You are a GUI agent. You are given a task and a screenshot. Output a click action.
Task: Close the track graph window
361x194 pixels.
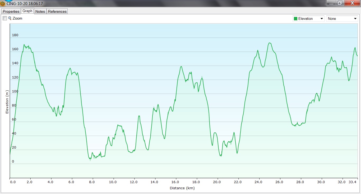[x=352, y=3]
